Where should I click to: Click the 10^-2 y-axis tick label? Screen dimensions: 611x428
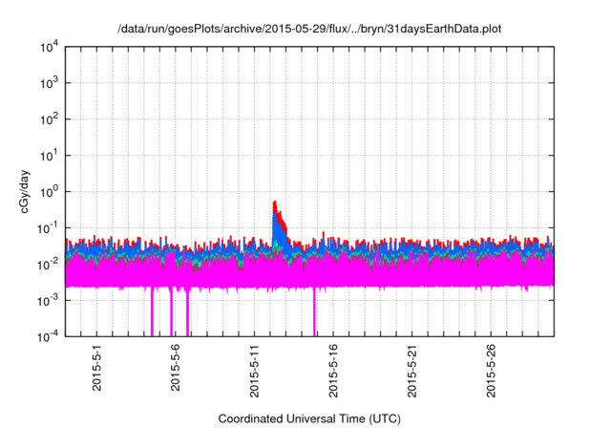pyautogui.click(x=48, y=265)
